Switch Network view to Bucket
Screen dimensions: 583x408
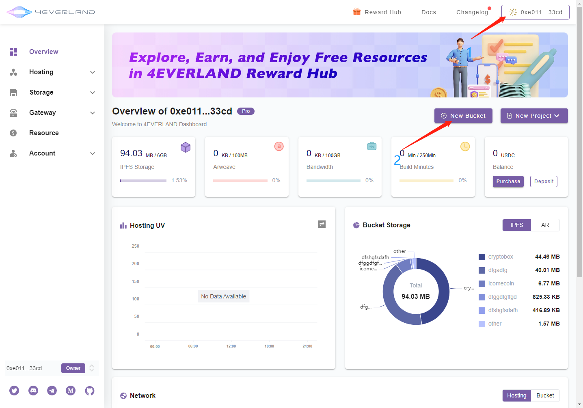point(545,395)
